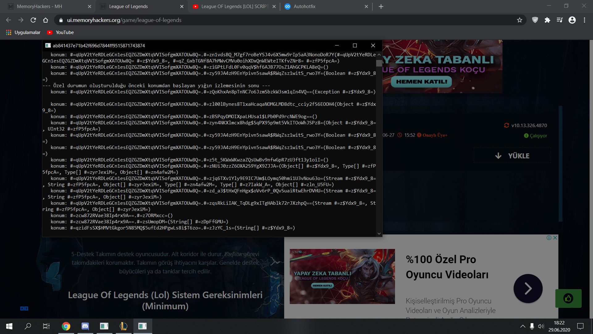Open Chrome from the taskbar
593x334 pixels.
point(66,326)
